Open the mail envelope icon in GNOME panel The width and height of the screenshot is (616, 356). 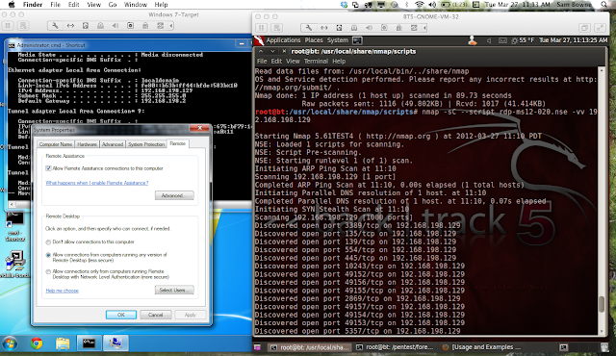point(502,40)
